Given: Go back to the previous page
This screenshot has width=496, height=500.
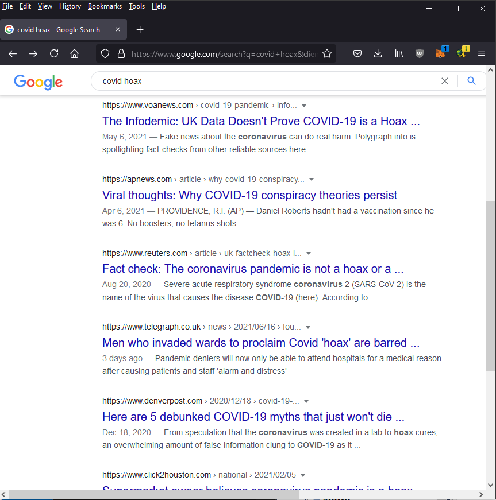Looking at the screenshot, I should pyautogui.click(x=13, y=53).
